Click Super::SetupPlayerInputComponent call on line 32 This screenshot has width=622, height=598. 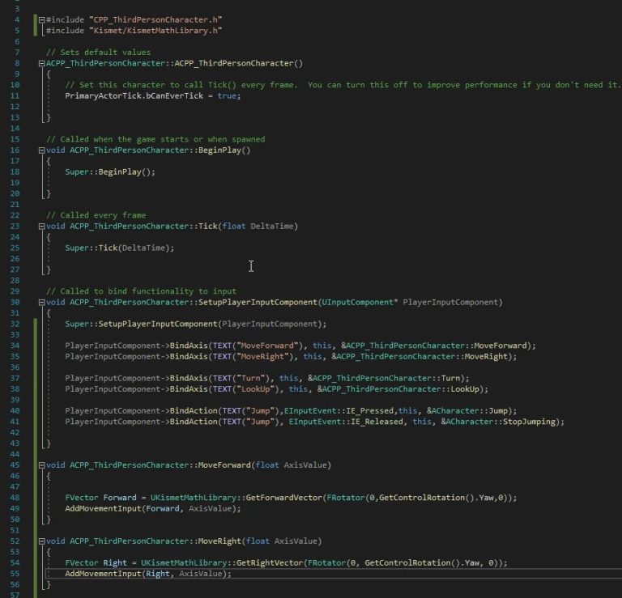pyautogui.click(x=195, y=324)
